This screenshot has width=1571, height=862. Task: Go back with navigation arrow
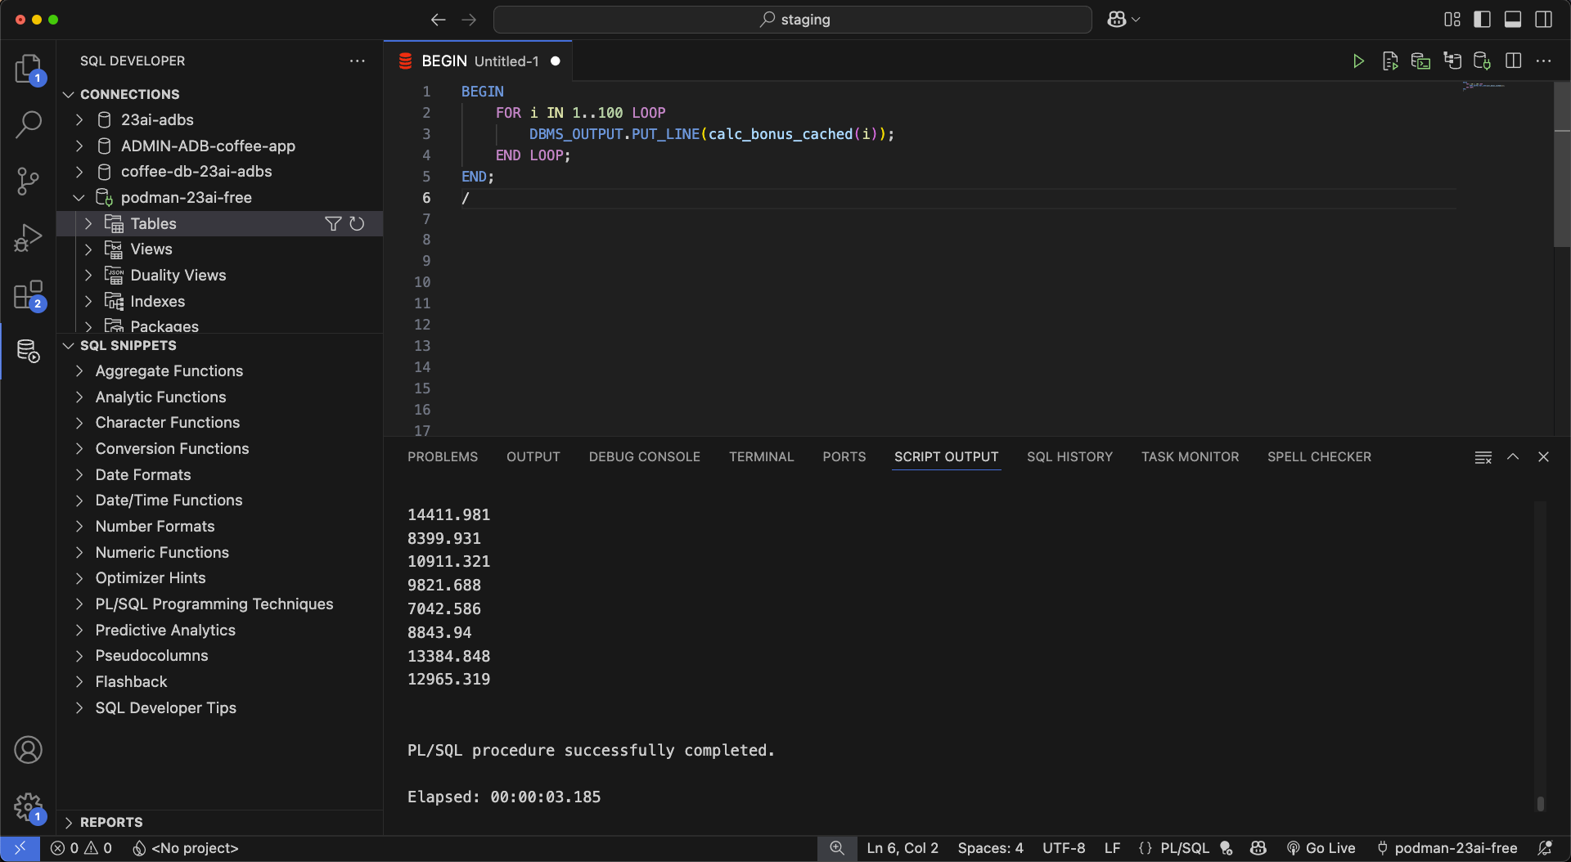coord(438,20)
